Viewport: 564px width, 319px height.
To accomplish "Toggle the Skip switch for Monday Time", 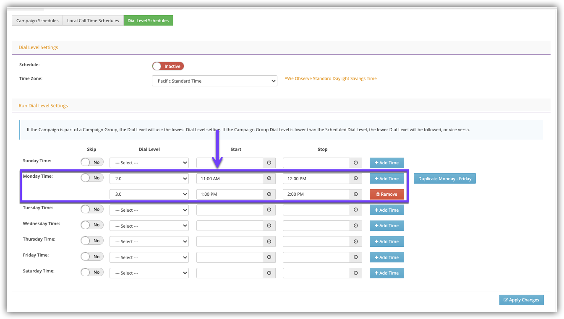I will pyautogui.click(x=92, y=178).
